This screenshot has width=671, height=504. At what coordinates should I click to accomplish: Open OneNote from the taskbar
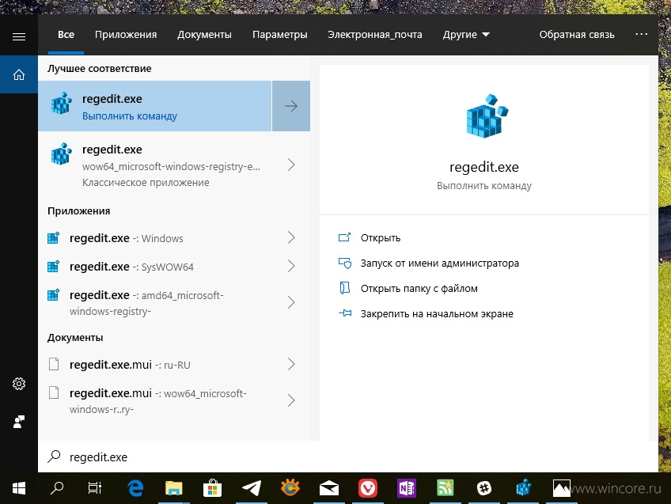point(407,488)
